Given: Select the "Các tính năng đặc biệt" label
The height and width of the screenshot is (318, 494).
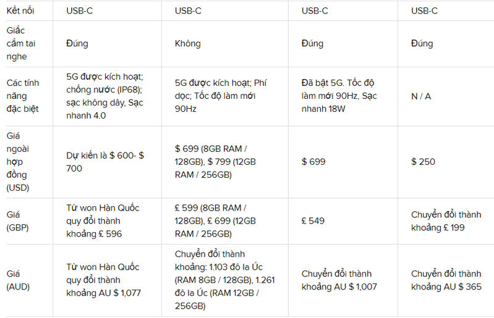Looking at the screenshot, I should [23, 96].
